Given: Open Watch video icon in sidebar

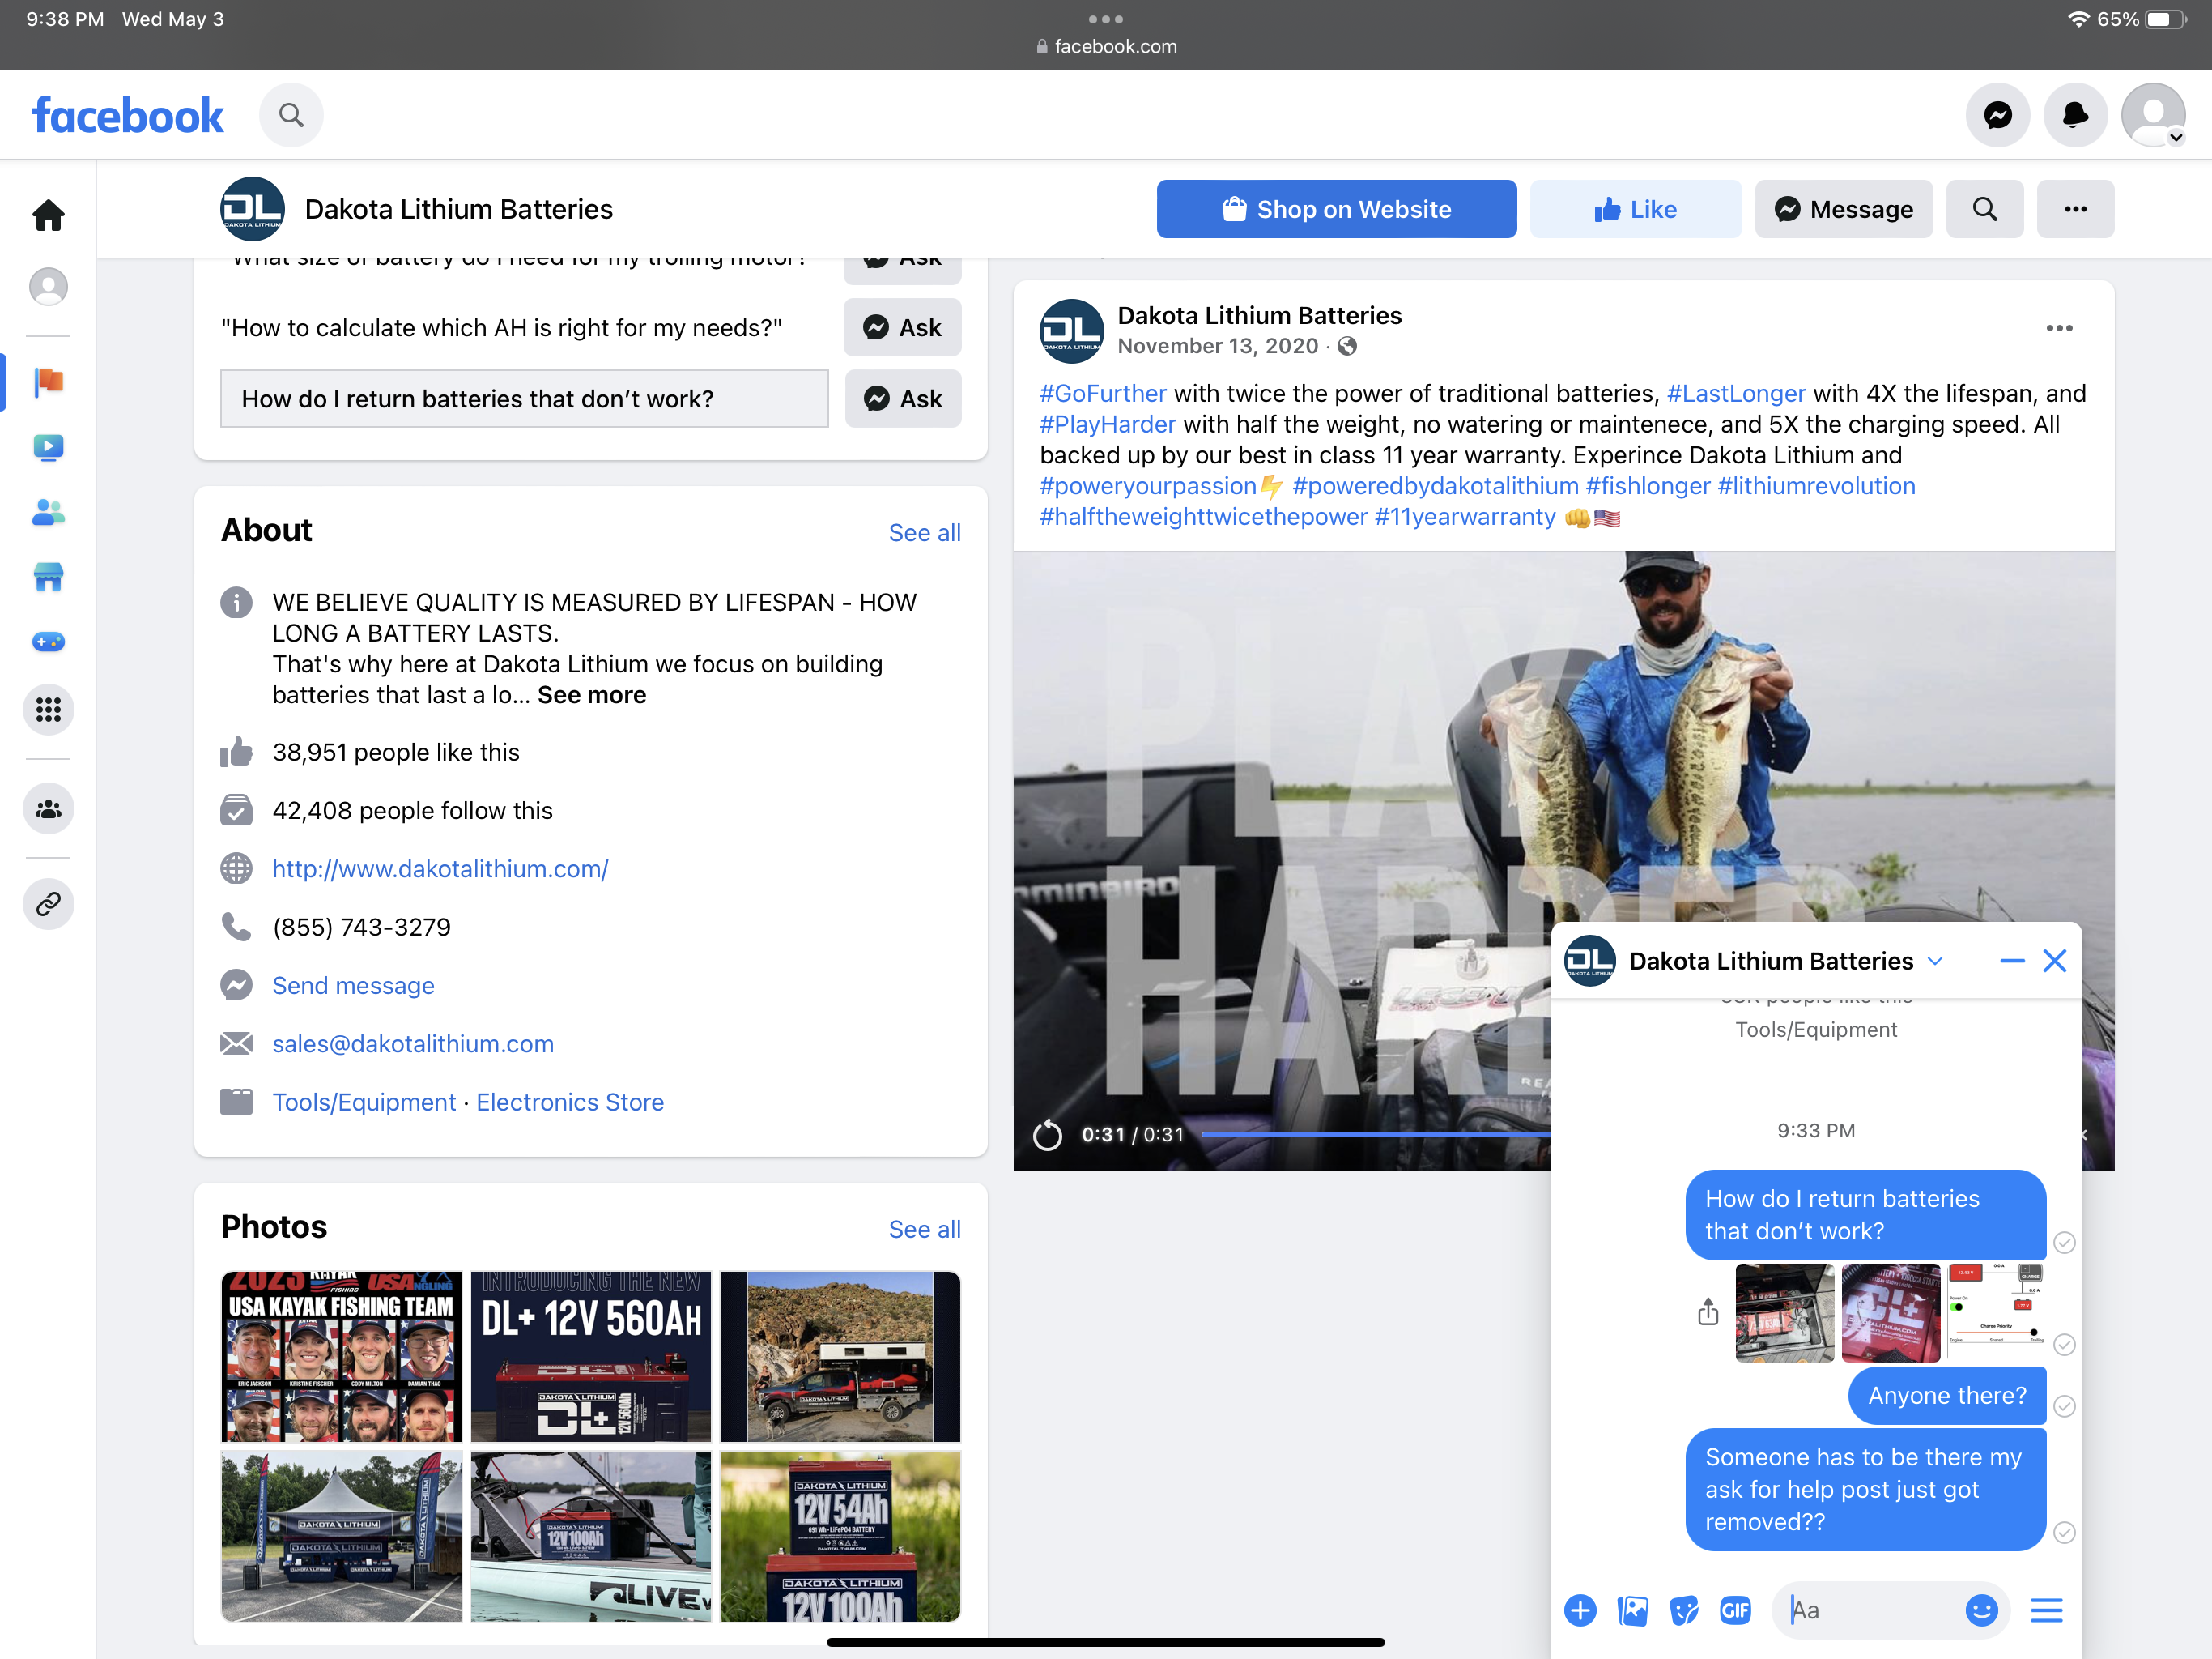Looking at the screenshot, I should pyautogui.click(x=48, y=447).
